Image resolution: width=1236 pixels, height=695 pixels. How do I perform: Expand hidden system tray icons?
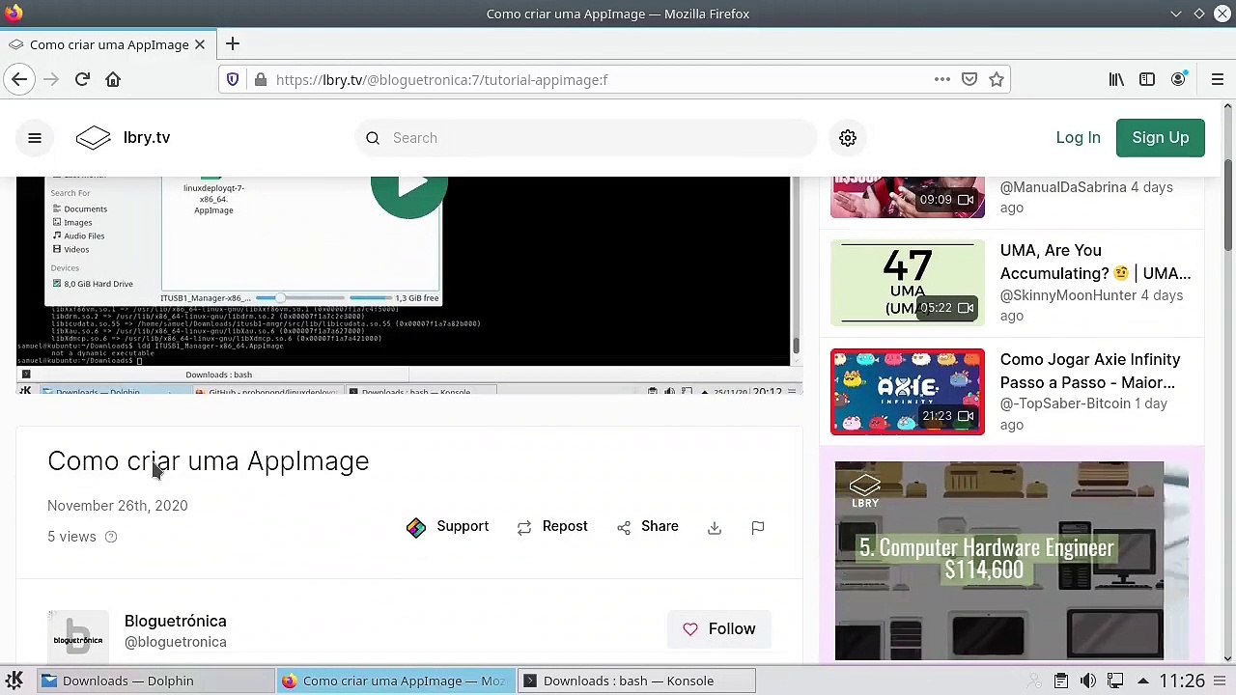point(1142,681)
